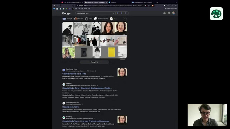
Task: Open the browser wallet icon
Action: 172,6
